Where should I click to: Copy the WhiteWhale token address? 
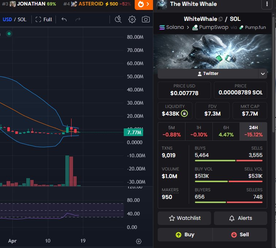[221, 19]
